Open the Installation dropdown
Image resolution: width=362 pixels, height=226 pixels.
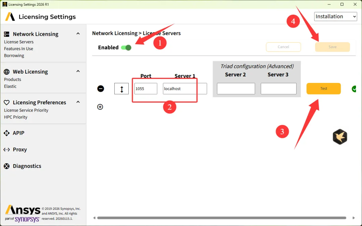click(336, 16)
